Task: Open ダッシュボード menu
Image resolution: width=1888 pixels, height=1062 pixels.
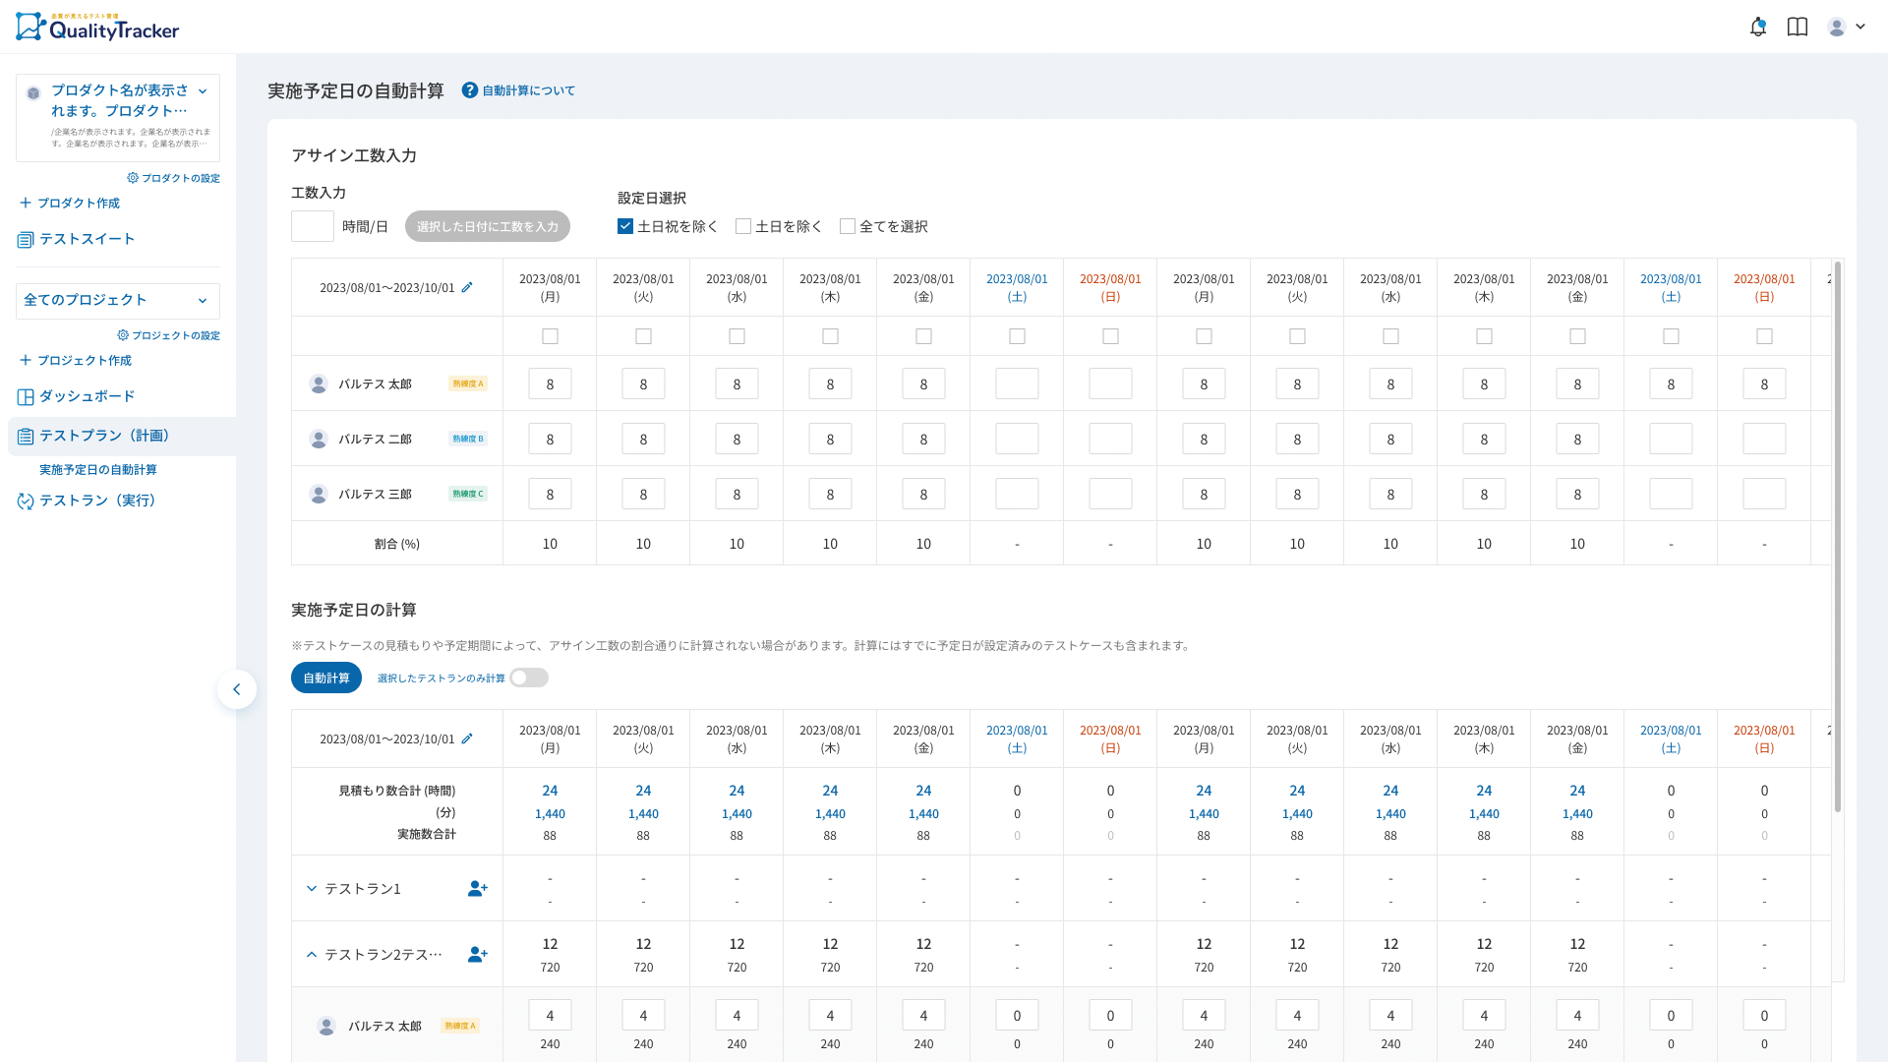Action: pos(88,396)
